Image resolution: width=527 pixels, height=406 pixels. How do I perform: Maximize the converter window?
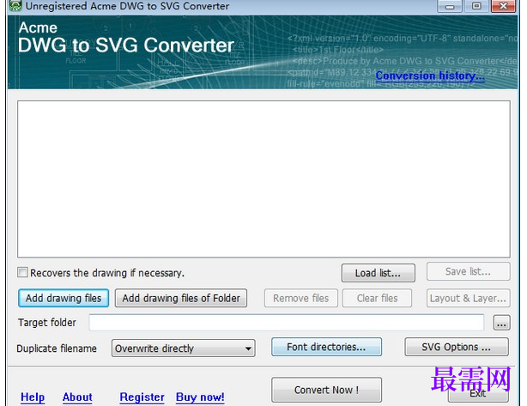[476, 6]
